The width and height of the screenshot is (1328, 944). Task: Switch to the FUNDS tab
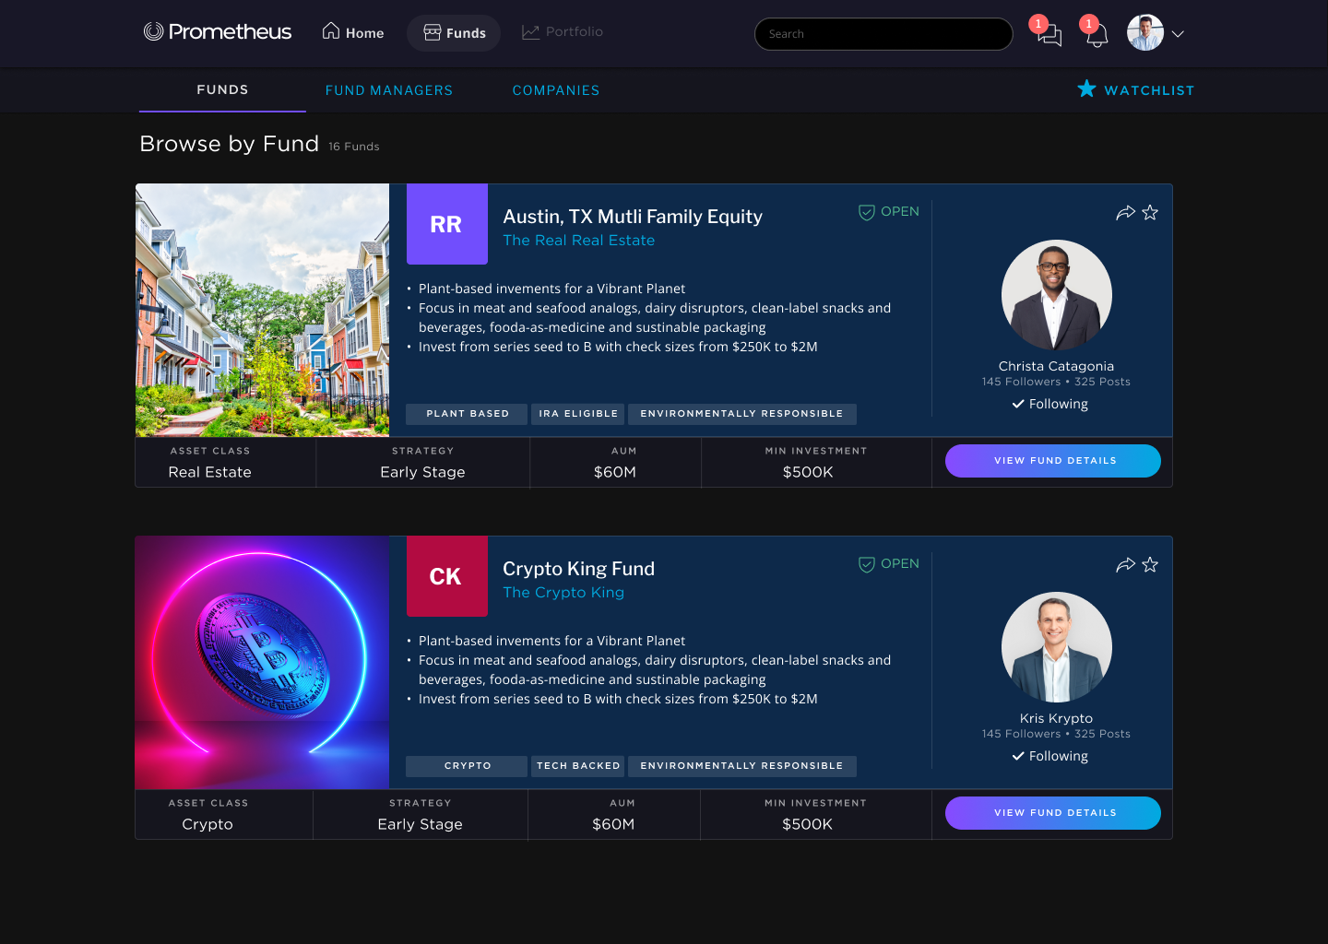coord(222,90)
